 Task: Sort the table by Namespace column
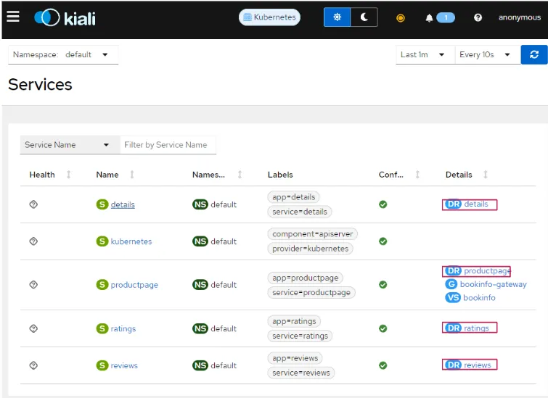coord(240,175)
